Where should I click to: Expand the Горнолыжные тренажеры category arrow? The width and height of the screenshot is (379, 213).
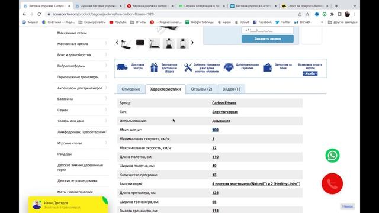(x=106, y=76)
